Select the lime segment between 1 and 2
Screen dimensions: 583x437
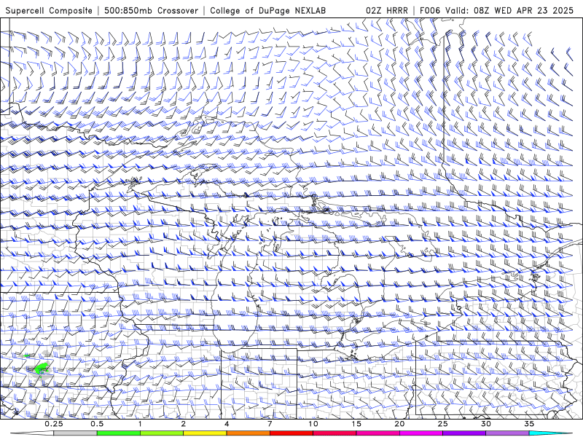162,433
